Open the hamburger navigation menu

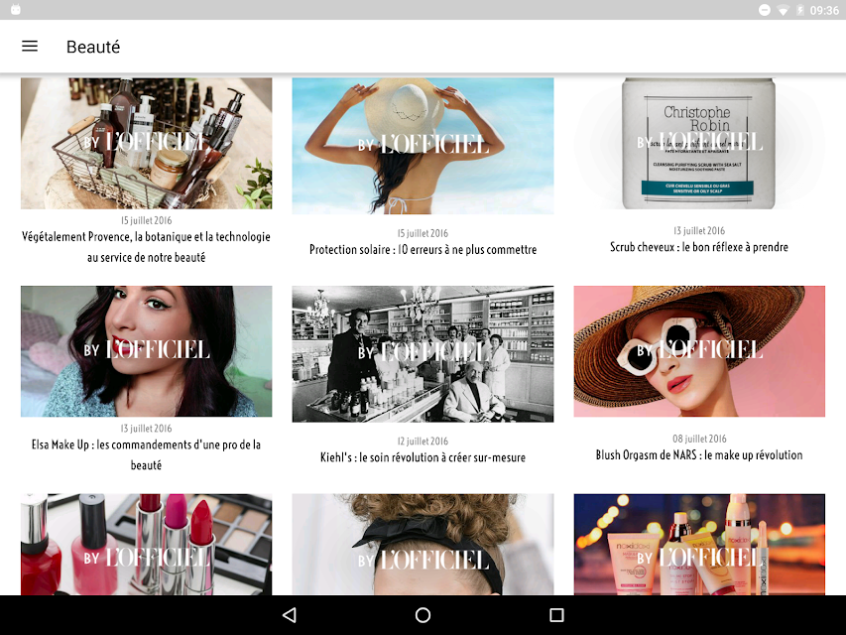click(x=30, y=47)
